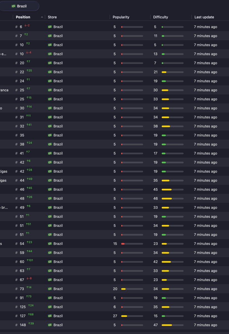The height and width of the screenshot is (334, 229).
Task: Select the Brazil flag in the #31 row
Action: (50, 117)
